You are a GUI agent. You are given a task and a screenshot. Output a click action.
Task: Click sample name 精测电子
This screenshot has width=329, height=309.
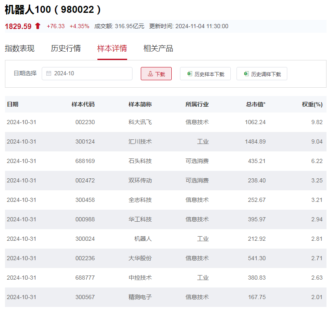pyautogui.click(x=140, y=297)
